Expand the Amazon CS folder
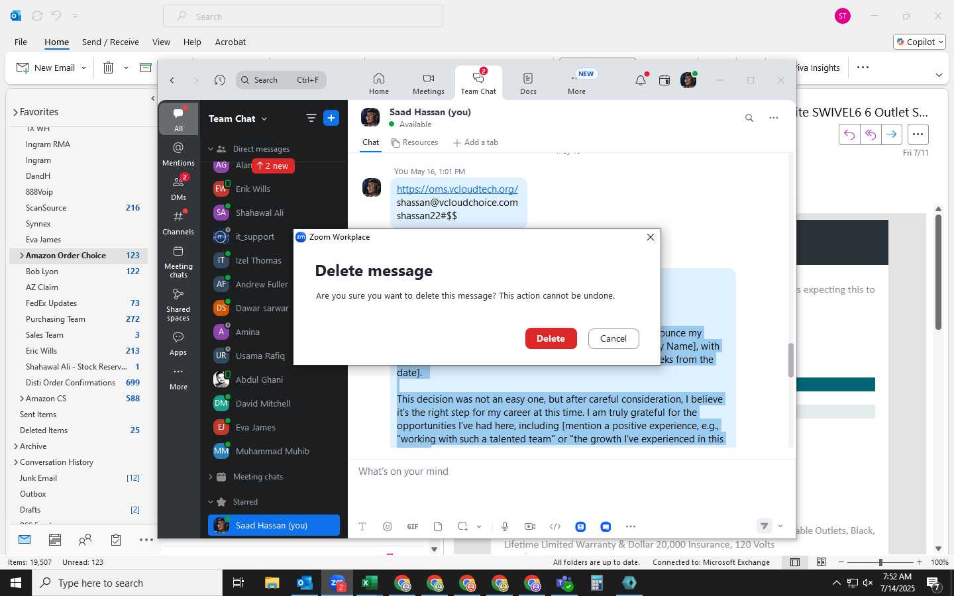 (22, 399)
